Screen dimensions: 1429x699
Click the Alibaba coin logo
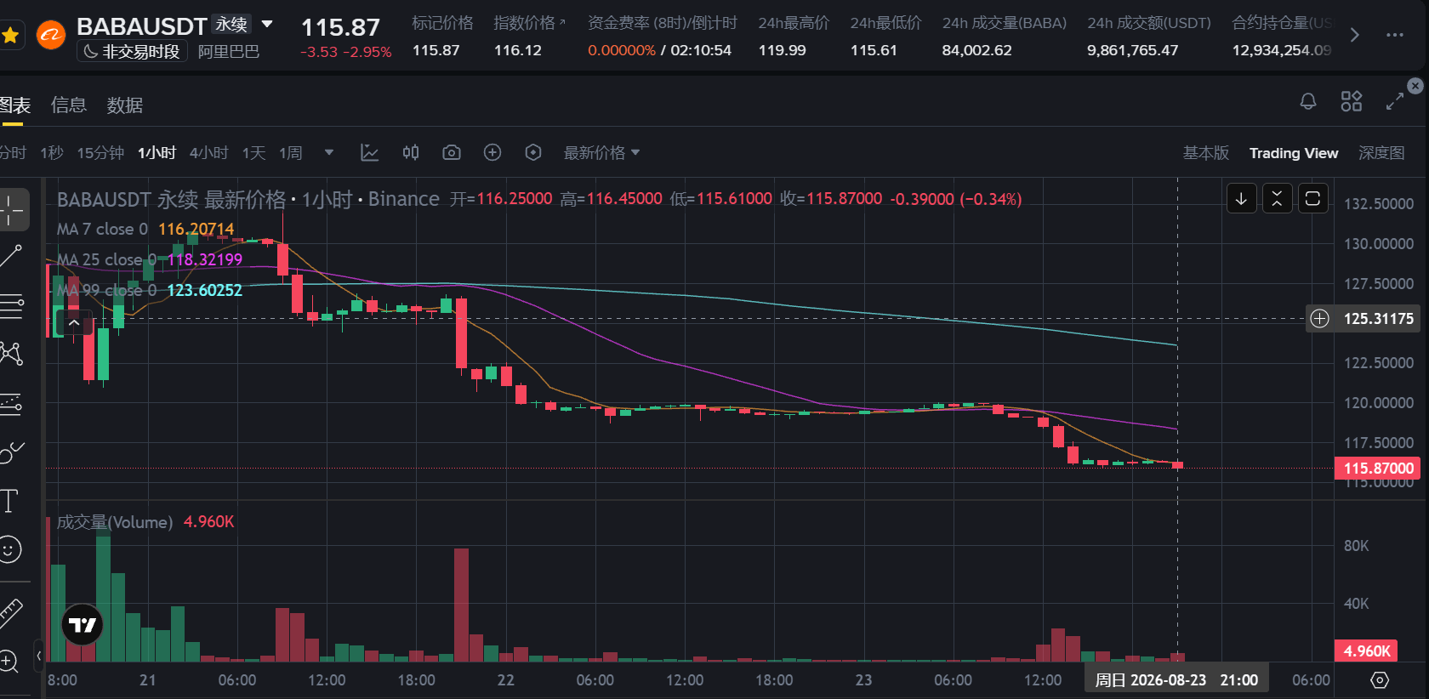(51, 36)
